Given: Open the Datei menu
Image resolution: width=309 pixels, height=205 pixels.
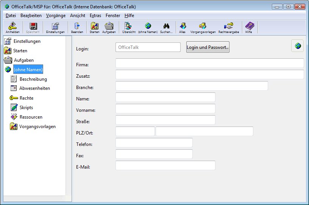Looking at the screenshot, I should (x=11, y=16).
